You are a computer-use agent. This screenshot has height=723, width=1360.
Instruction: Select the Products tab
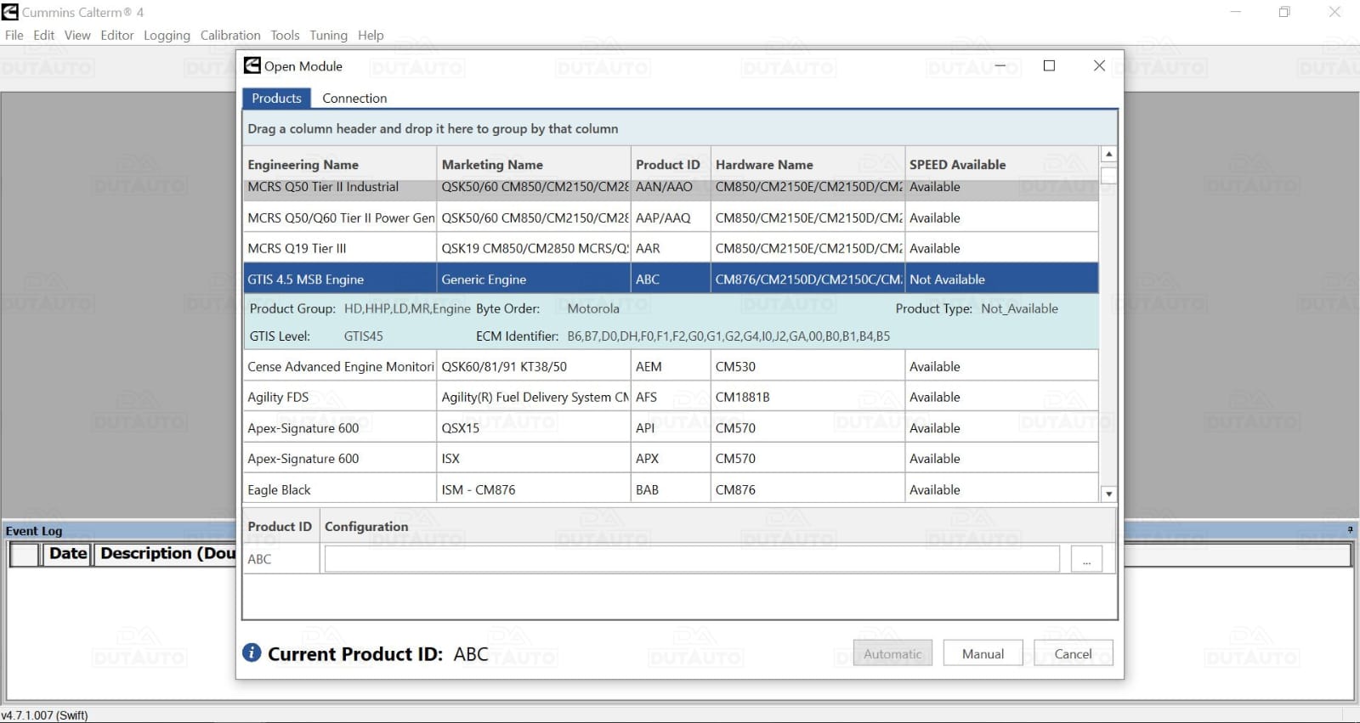[x=276, y=98]
